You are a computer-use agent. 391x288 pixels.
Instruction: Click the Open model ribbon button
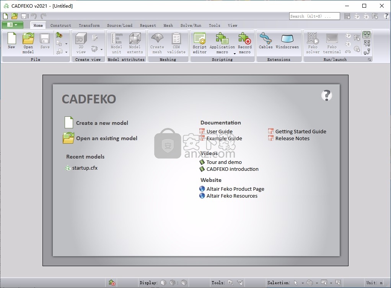click(28, 43)
